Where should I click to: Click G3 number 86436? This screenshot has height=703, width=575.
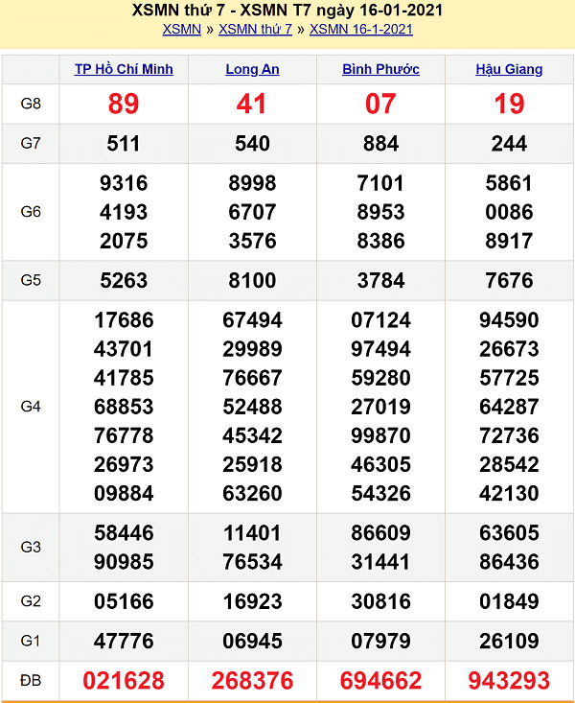coord(509,561)
